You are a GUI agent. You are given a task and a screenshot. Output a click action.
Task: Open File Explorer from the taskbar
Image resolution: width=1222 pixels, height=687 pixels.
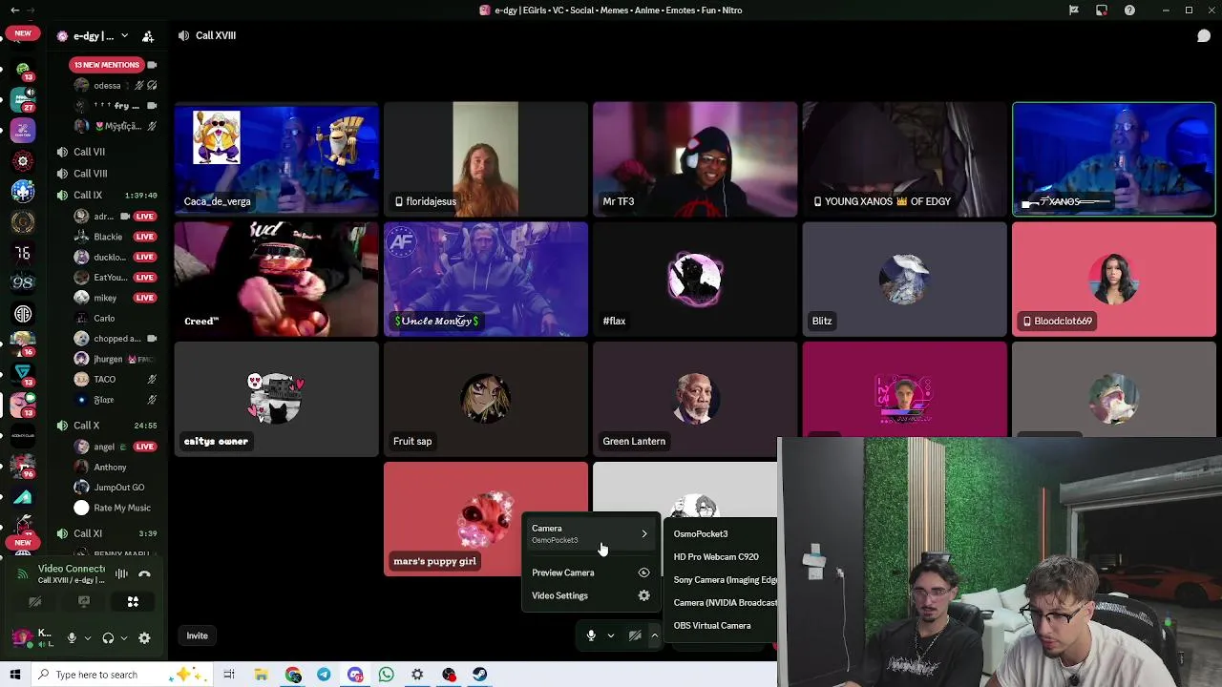tap(261, 675)
